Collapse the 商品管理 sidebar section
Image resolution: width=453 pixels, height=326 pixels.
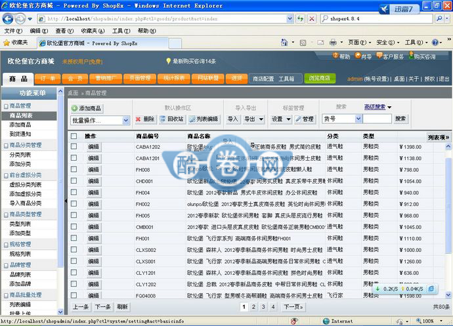(6, 106)
